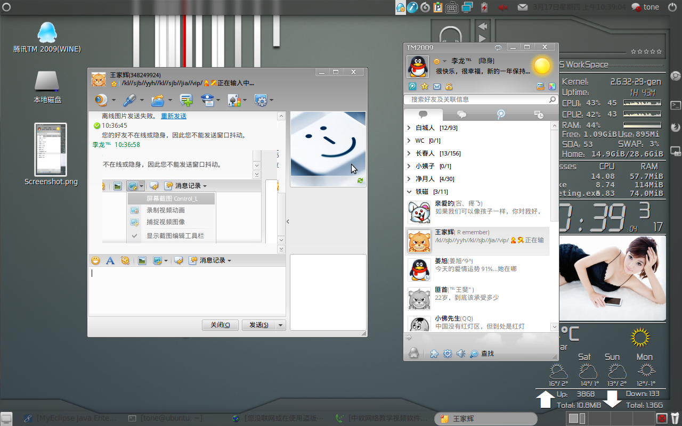
Task: Open the font settings letter A icon
Action: 110,260
